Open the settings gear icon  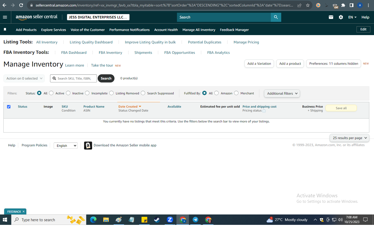[x=341, y=17]
